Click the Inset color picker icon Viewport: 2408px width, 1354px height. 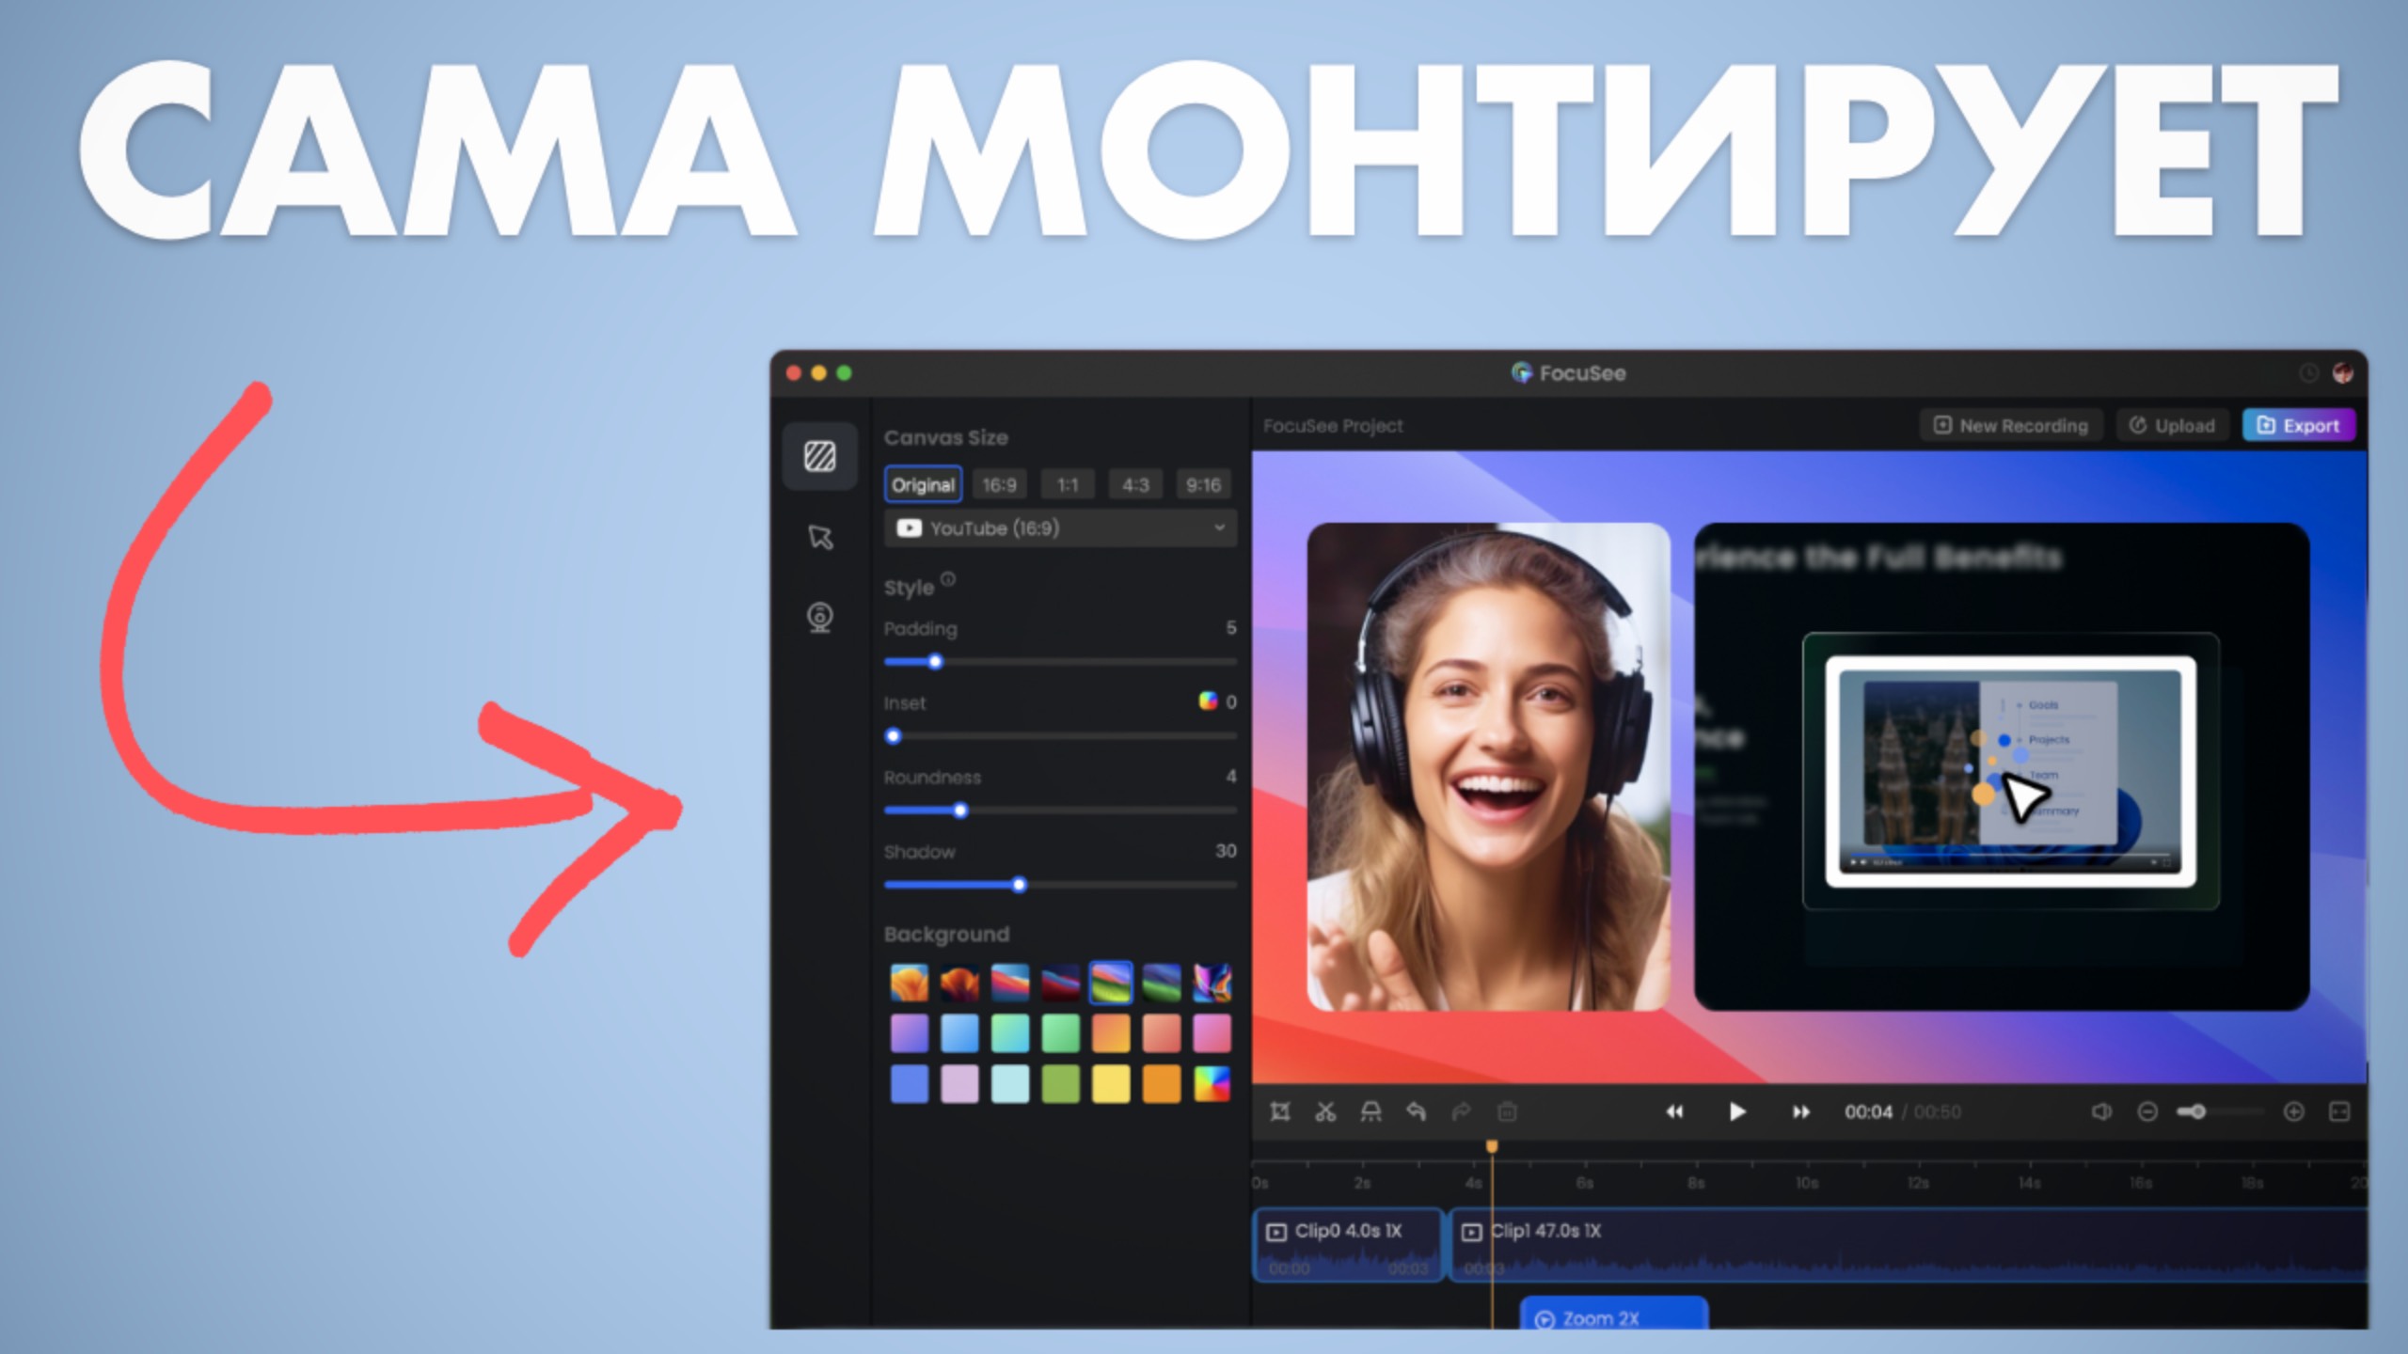[1208, 701]
